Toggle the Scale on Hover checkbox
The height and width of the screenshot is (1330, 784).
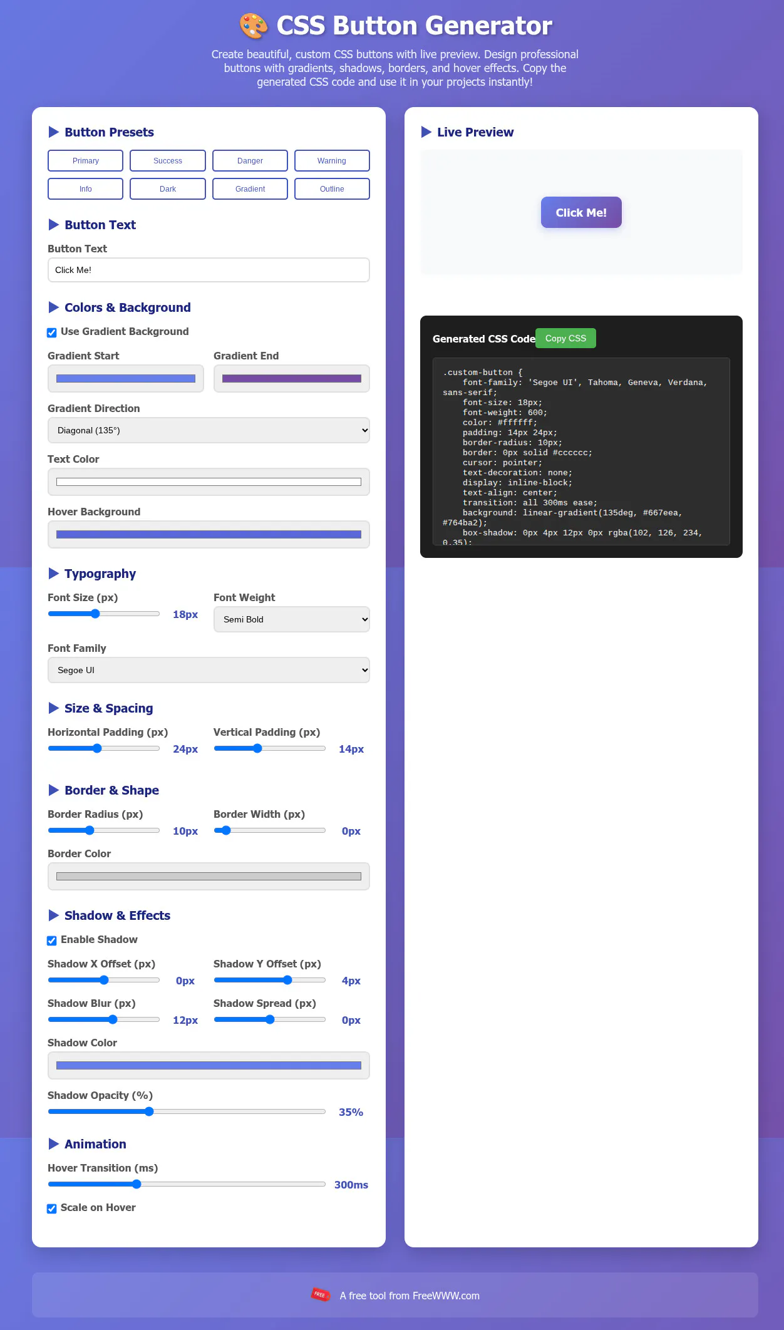(52, 1209)
